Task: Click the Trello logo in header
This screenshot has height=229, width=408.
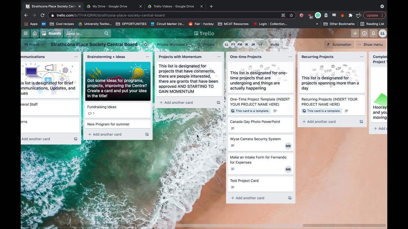Action: (x=204, y=33)
